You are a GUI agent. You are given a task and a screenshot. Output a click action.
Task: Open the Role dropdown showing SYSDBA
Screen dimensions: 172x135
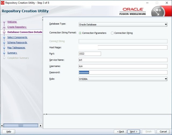point(123,79)
